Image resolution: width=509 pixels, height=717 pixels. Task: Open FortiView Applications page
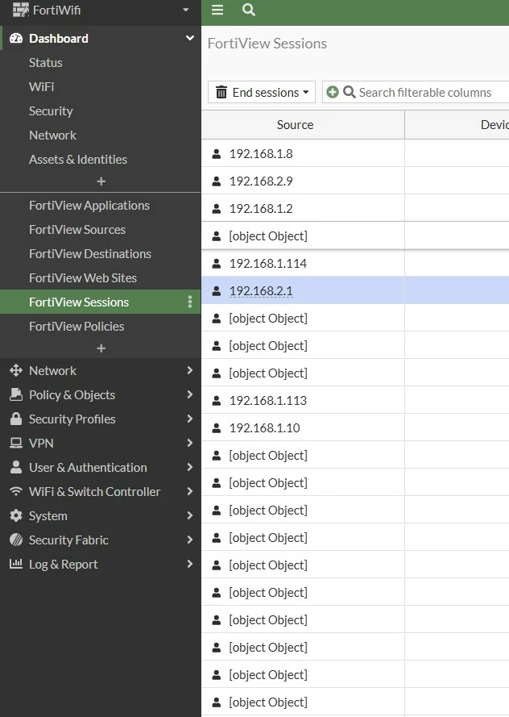[x=89, y=206]
